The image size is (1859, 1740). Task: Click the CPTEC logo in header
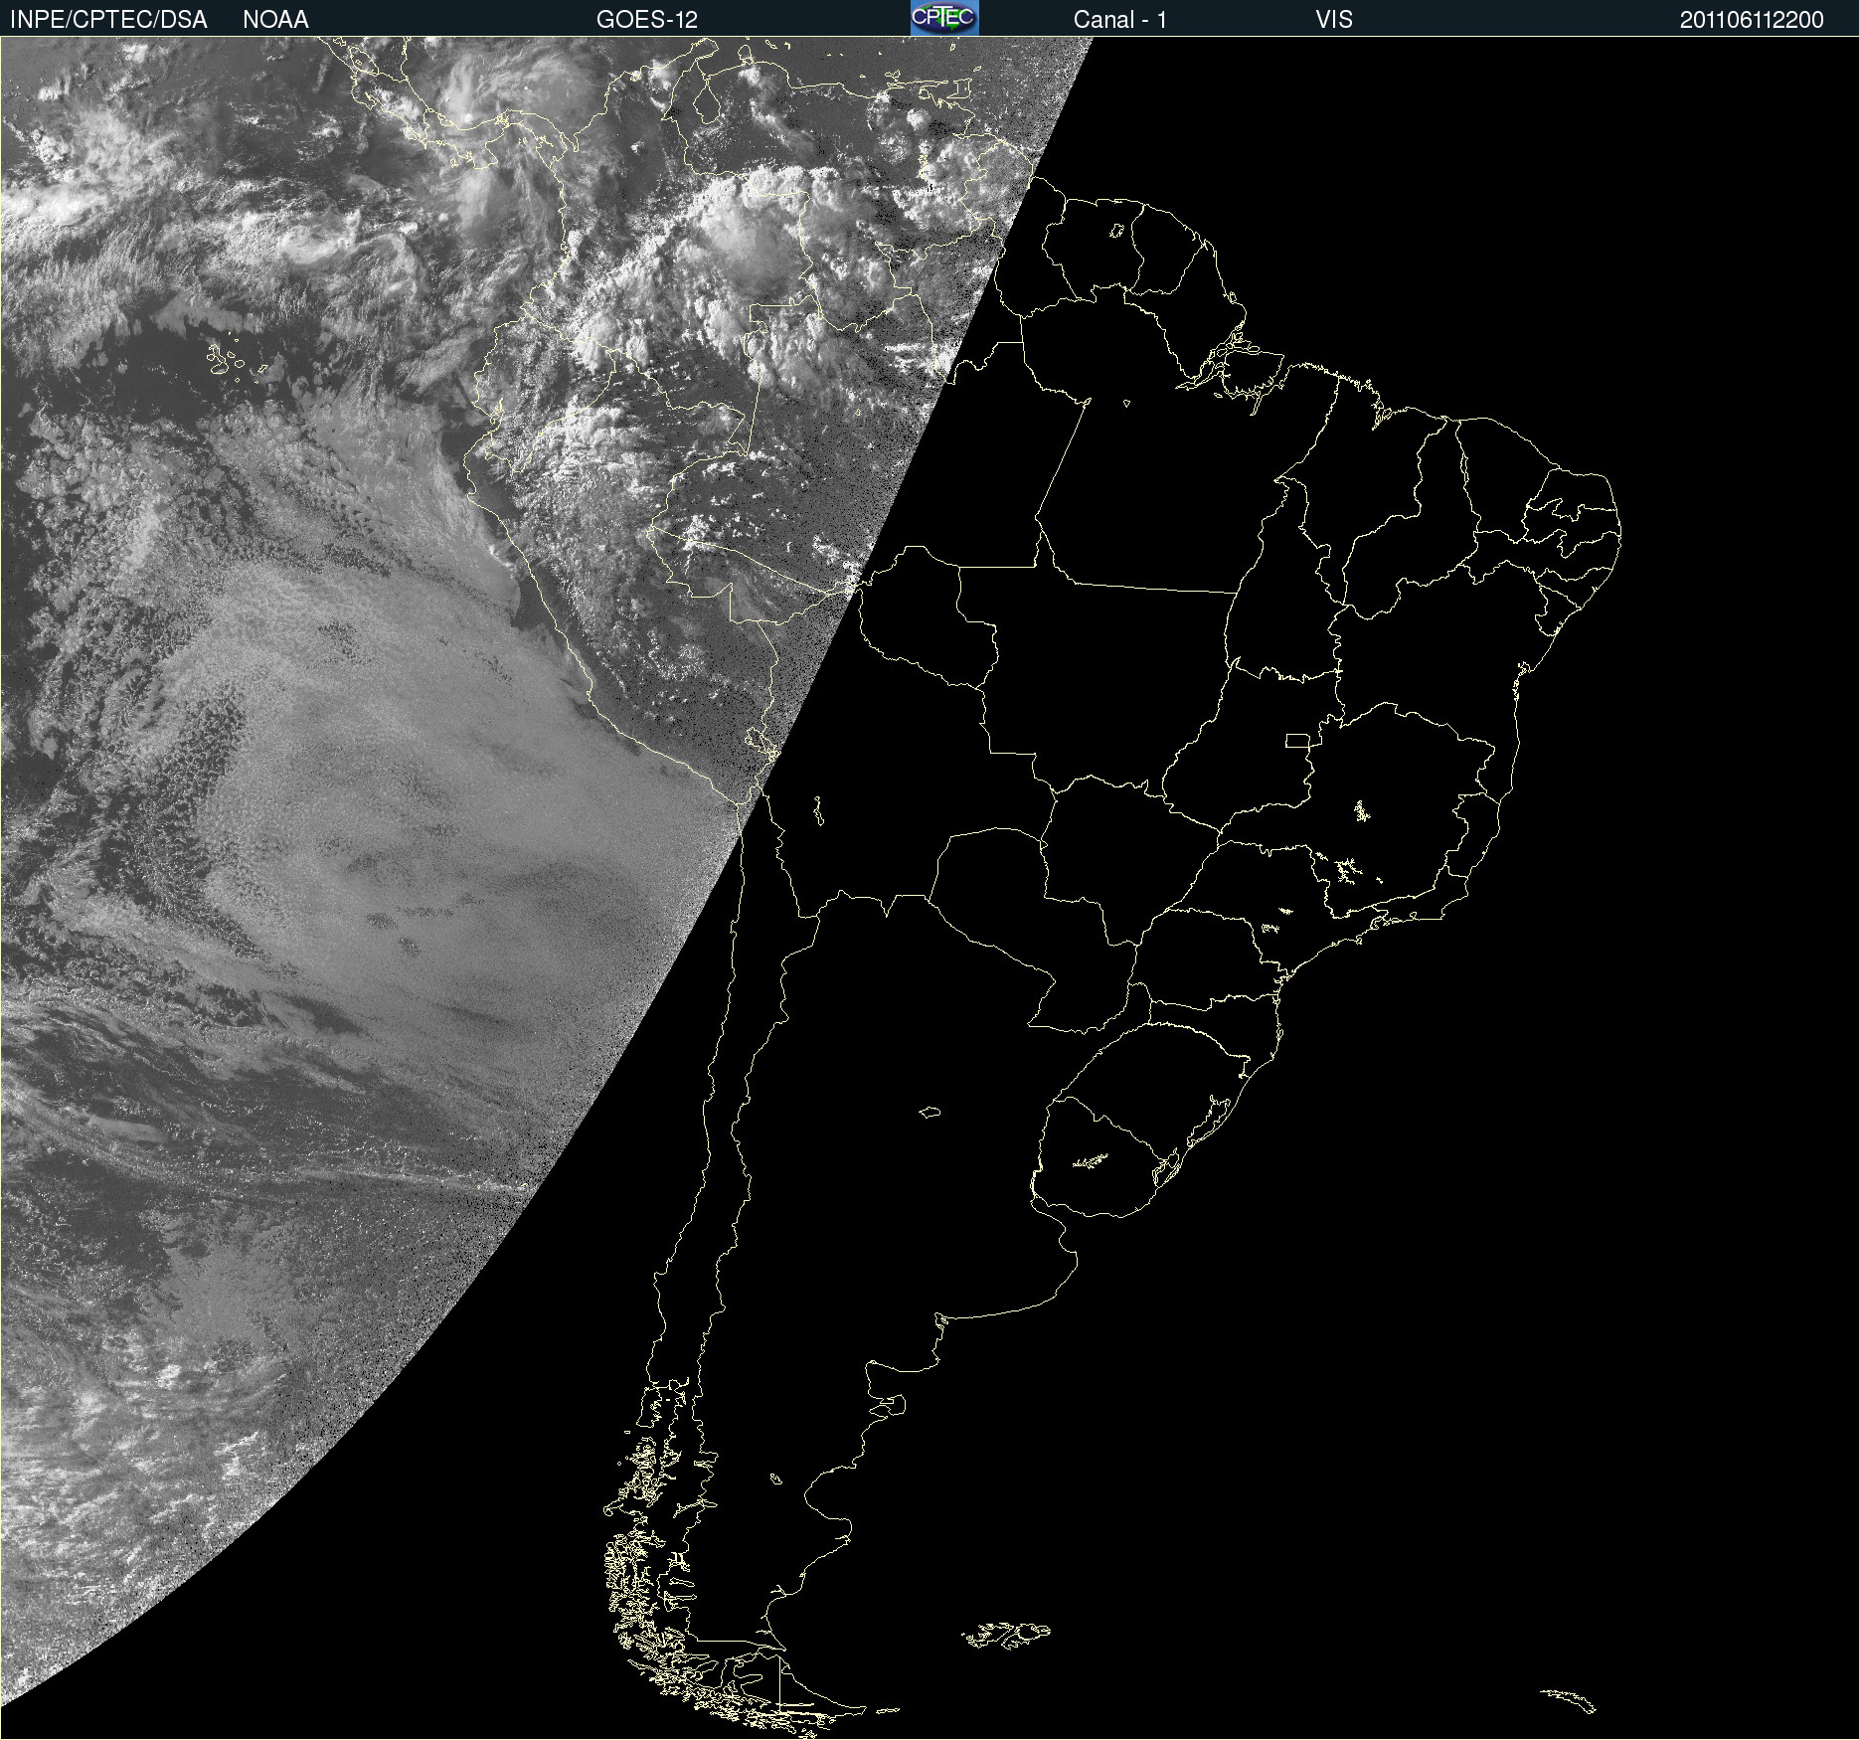(944, 18)
